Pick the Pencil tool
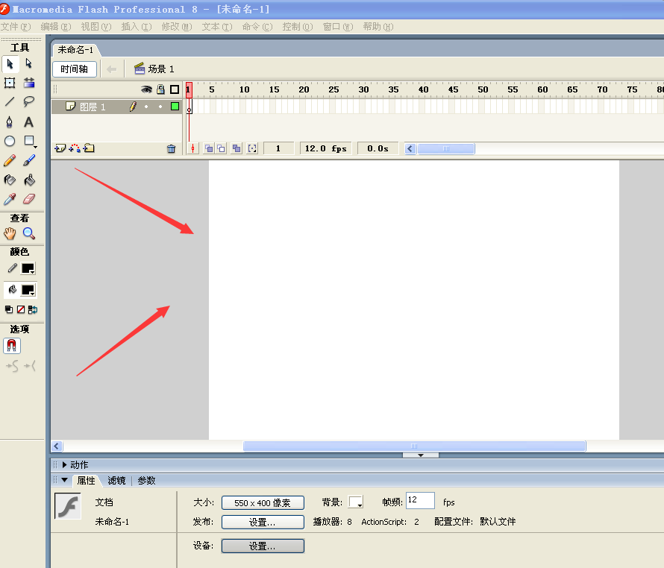664x568 pixels. (10, 160)
